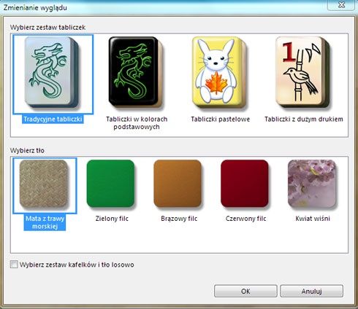Choose the red felt background swatch
The width and height of the screenshot is (358, 309).
click(245, 184)
